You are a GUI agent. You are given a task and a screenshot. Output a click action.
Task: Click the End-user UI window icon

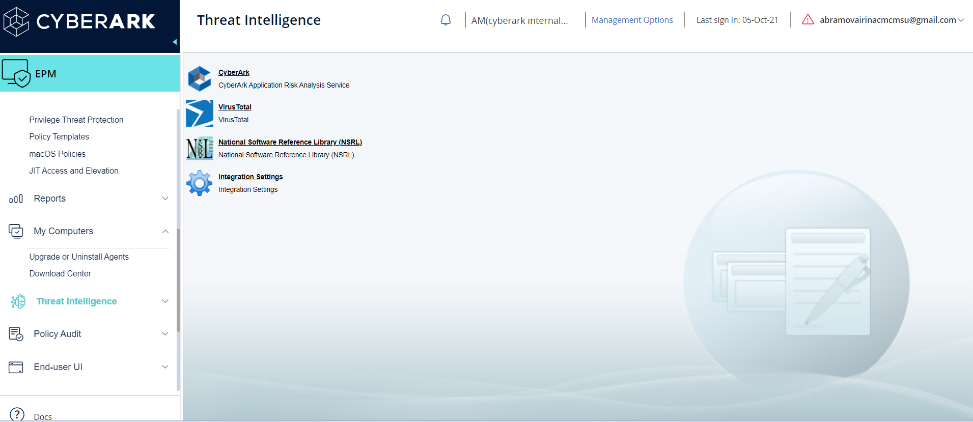[16, 367]
